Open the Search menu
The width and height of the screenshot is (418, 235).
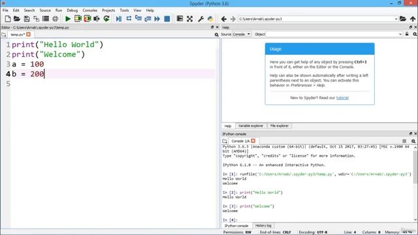[29, 10]
